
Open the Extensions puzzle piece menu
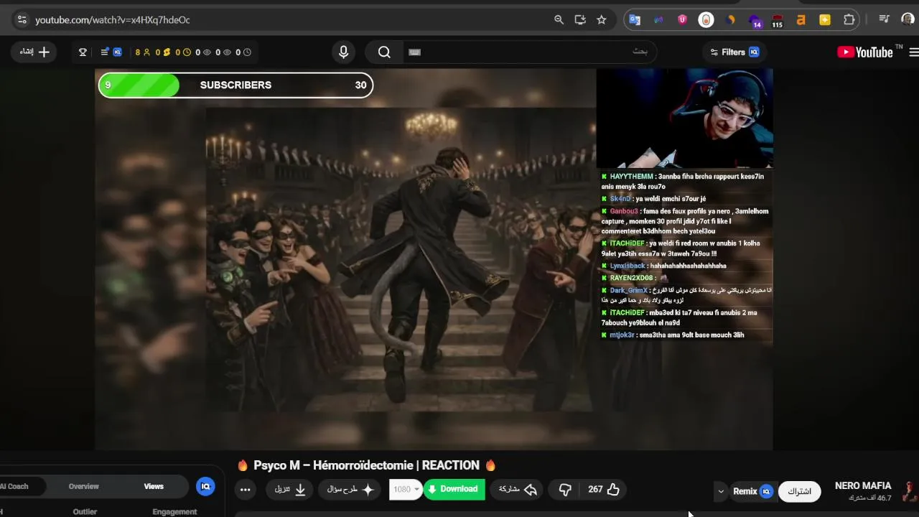point(849,20)
